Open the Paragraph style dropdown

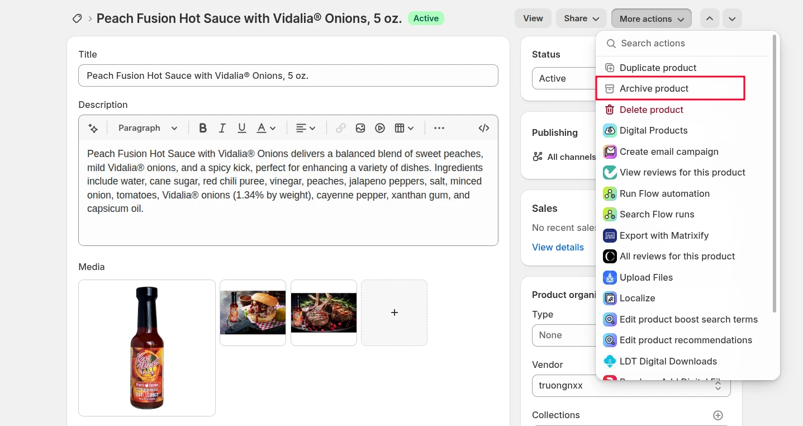pyautogui.click(x=148, y=128)
